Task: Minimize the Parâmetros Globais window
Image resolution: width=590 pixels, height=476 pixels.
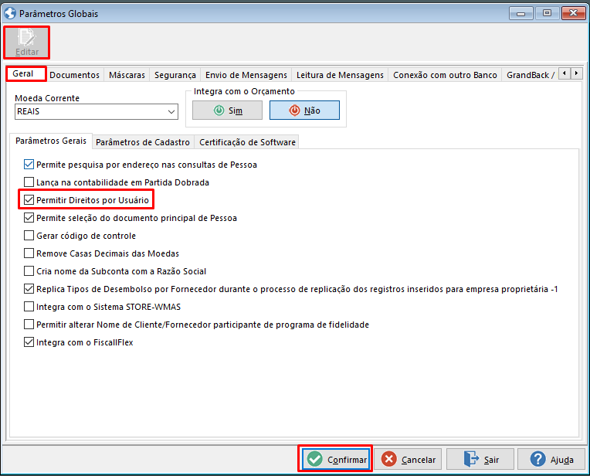Action: coord(520,14)
